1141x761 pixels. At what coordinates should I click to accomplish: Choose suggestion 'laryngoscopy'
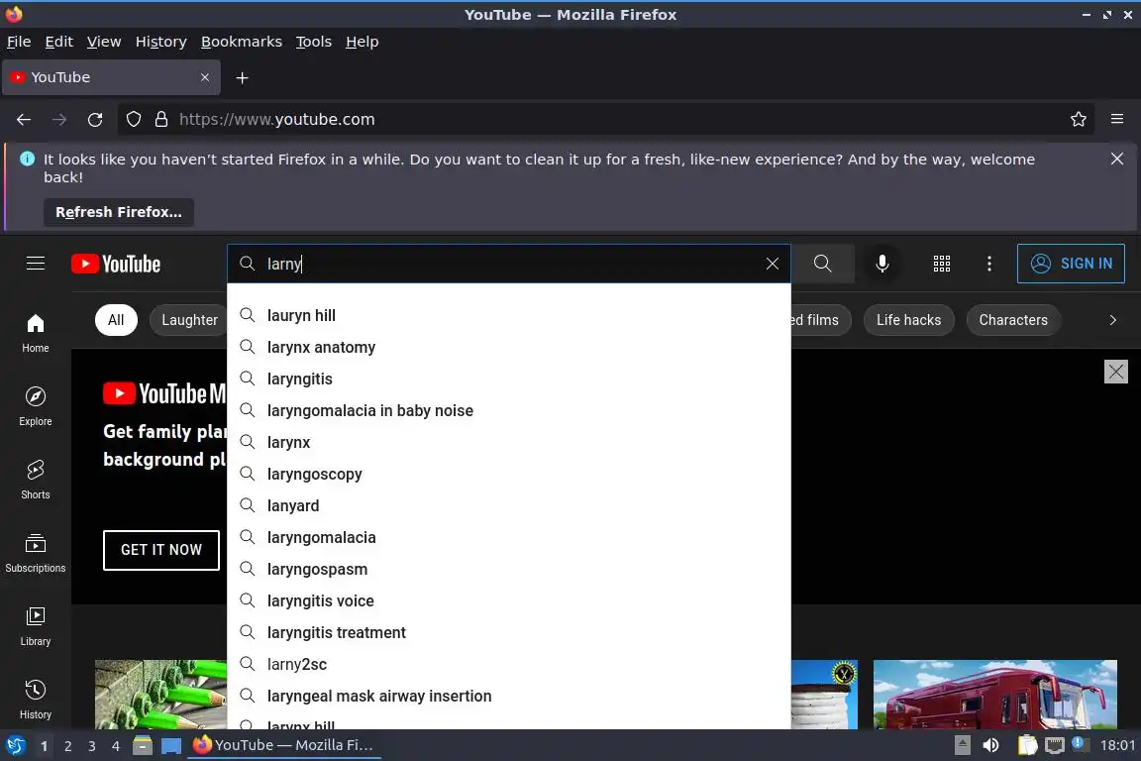(x=509, y=474)
